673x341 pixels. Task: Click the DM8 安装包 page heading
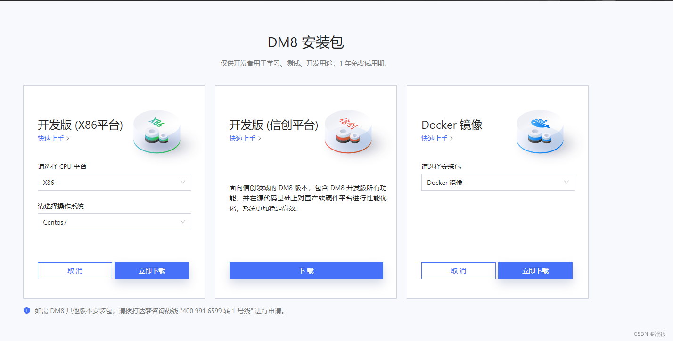click(x=306, y=42)
